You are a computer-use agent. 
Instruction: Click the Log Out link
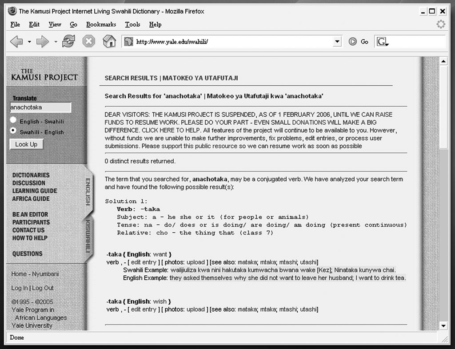43,288
